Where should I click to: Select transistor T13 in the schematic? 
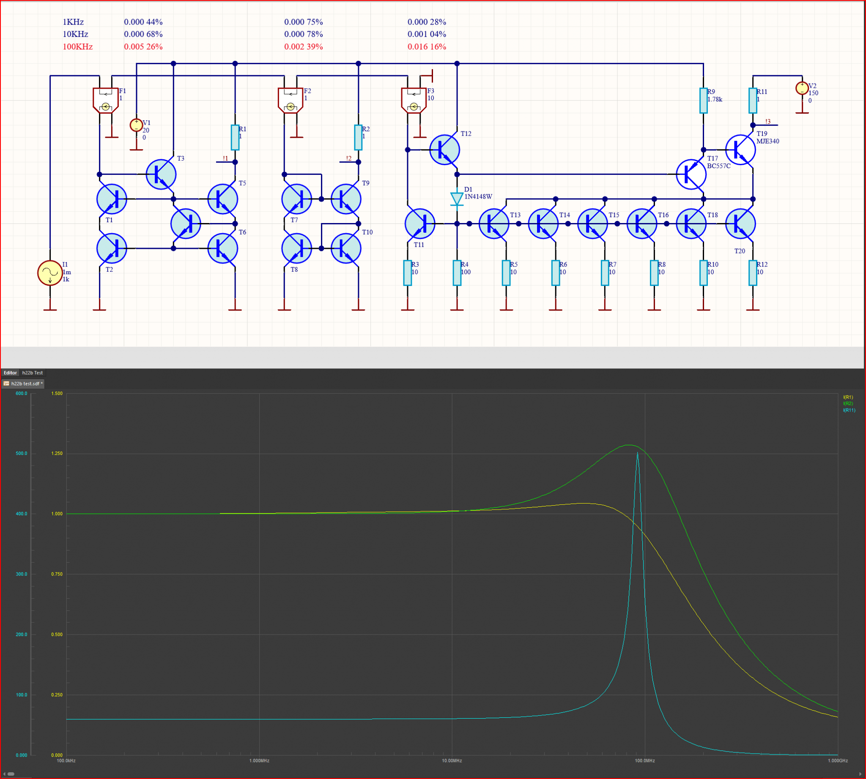click(x=493, y=223)
